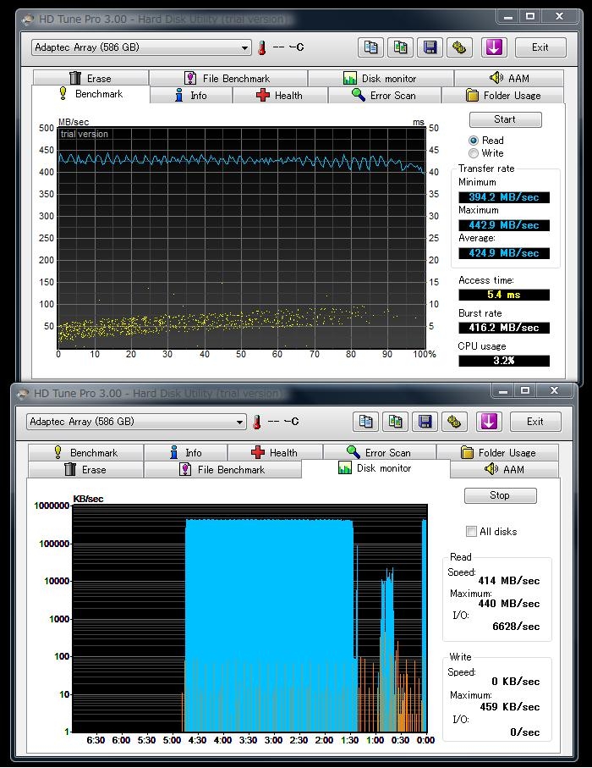Open options via the tools icon in the lower window
Viewport: 592px width, 768px height.
(455, 421)
